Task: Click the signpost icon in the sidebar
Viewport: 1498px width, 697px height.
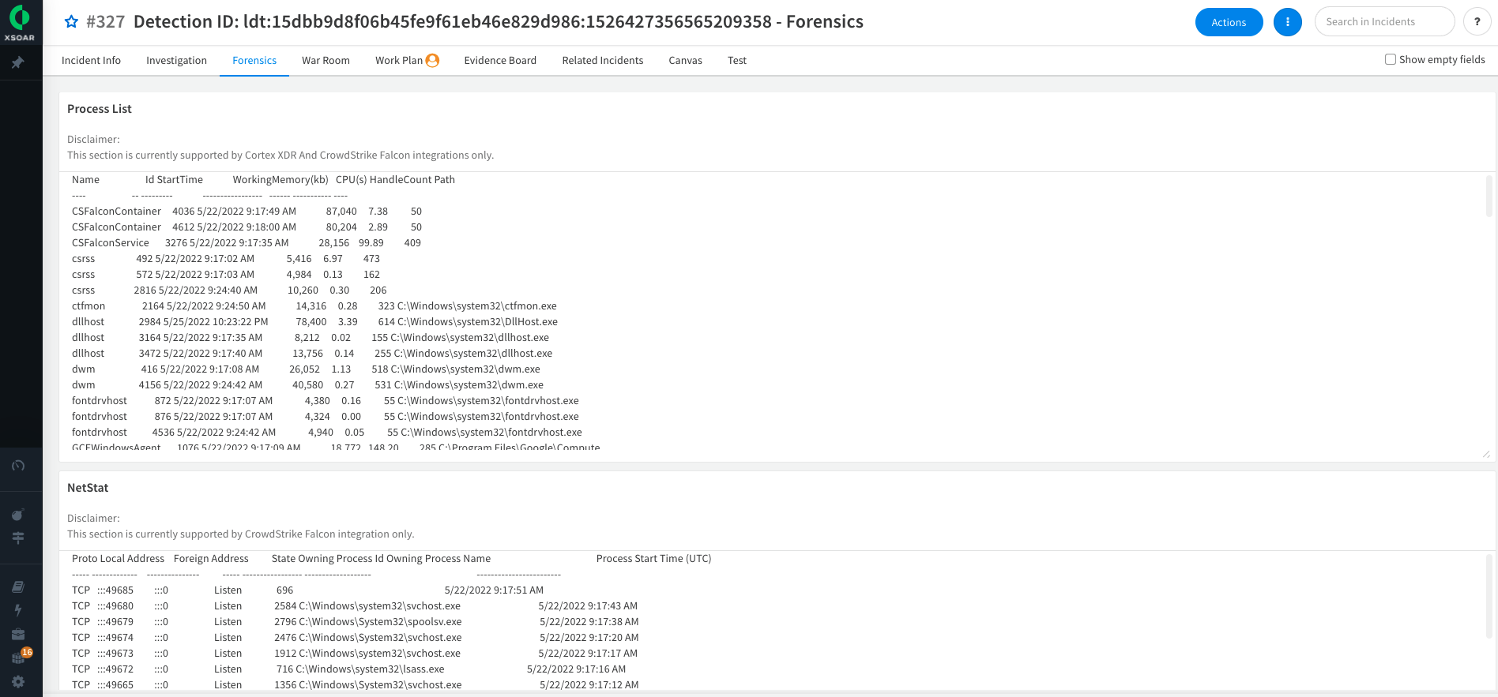Action: point(18,538)
